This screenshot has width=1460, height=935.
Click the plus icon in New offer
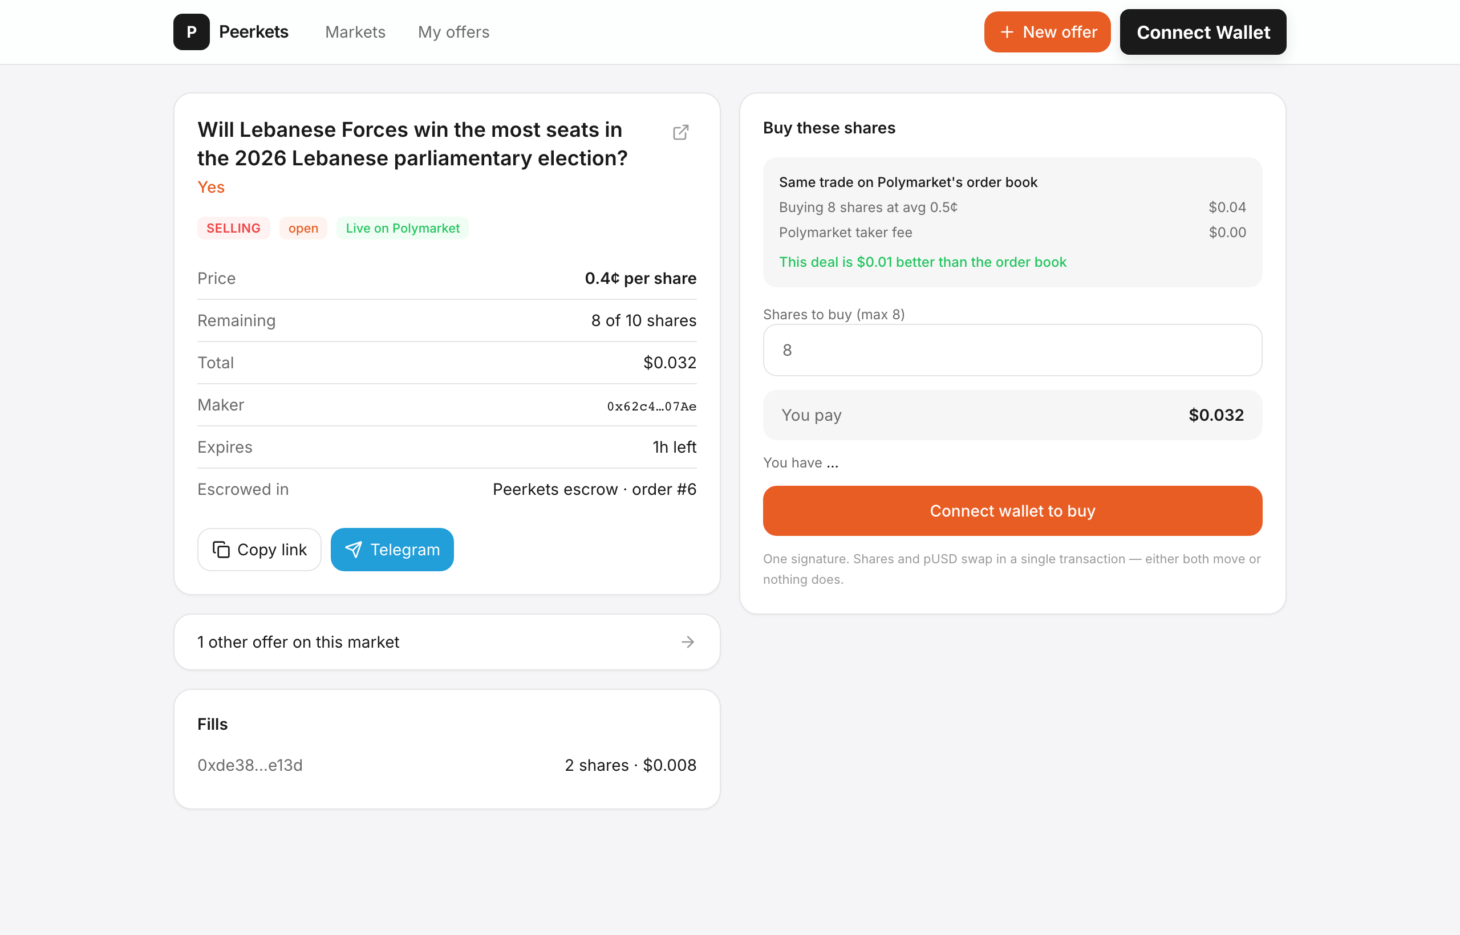click(x=1007, y=31)
